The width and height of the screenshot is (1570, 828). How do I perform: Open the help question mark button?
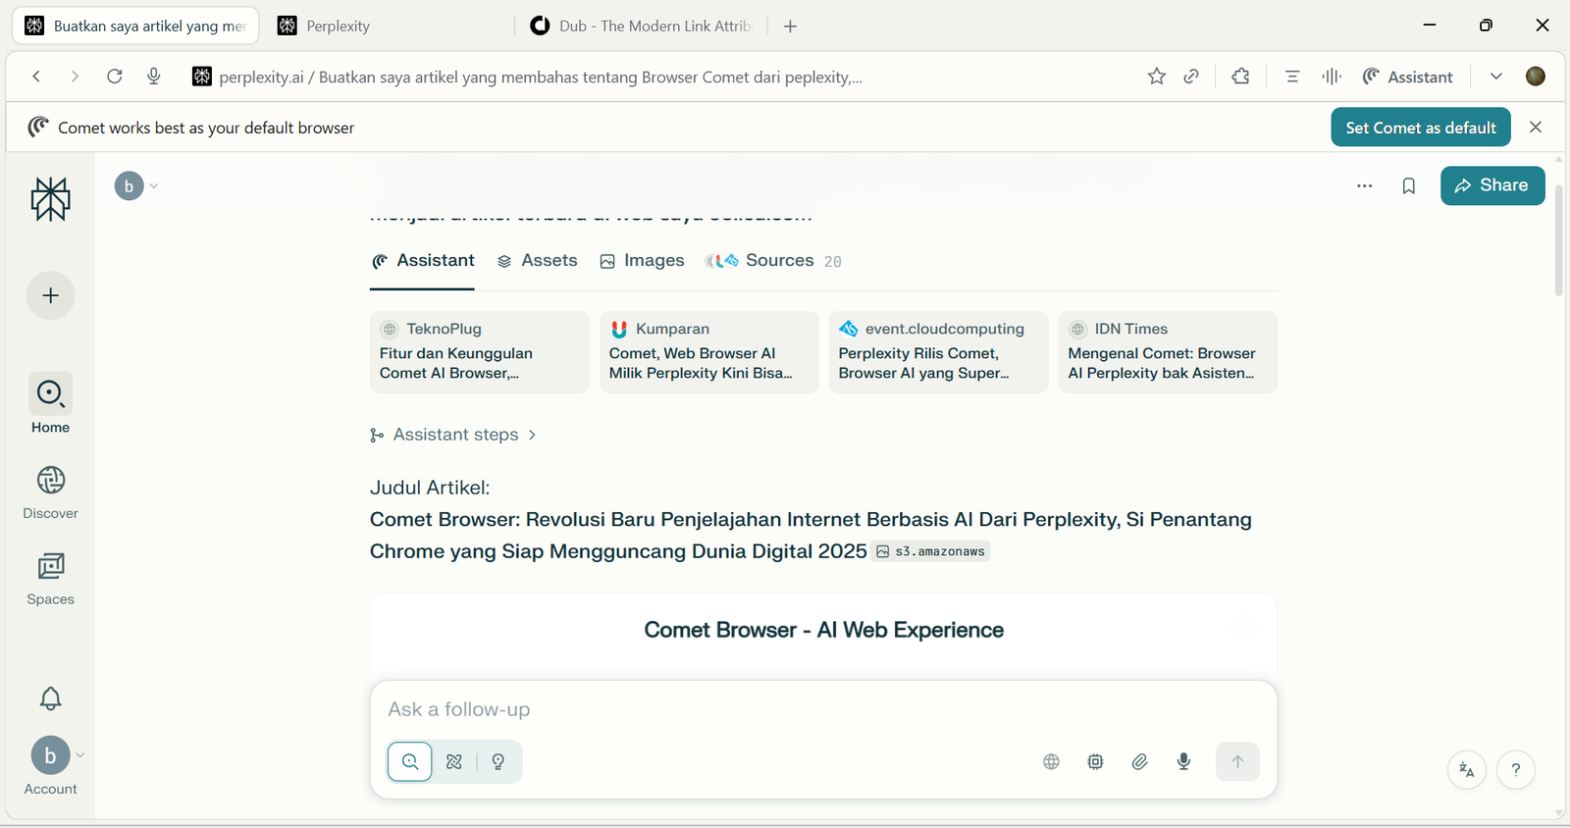tap(1516, 770)
